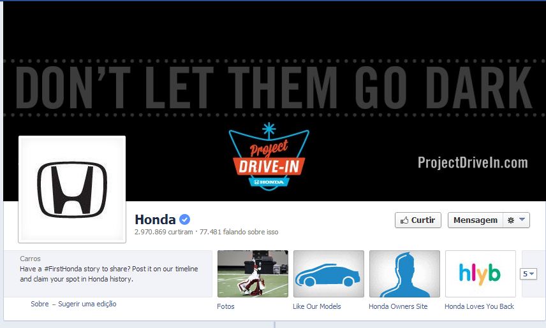
Task: Expand the 5 more apps dropdown
Action: 528,274
